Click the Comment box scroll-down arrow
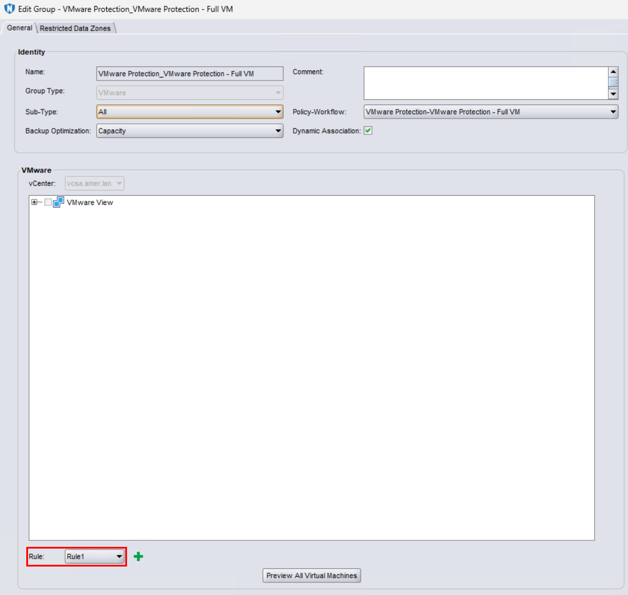628x595 pixels. 613,93
